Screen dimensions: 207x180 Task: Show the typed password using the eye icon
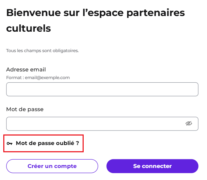tap(189, 124)
